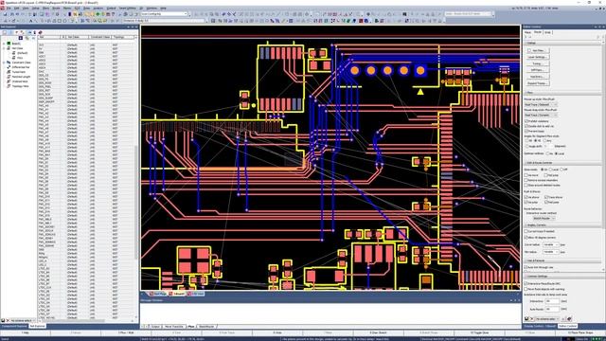The image size is (606, 341).
Task: Open the Display Control tab
Action: coord(539,326)
